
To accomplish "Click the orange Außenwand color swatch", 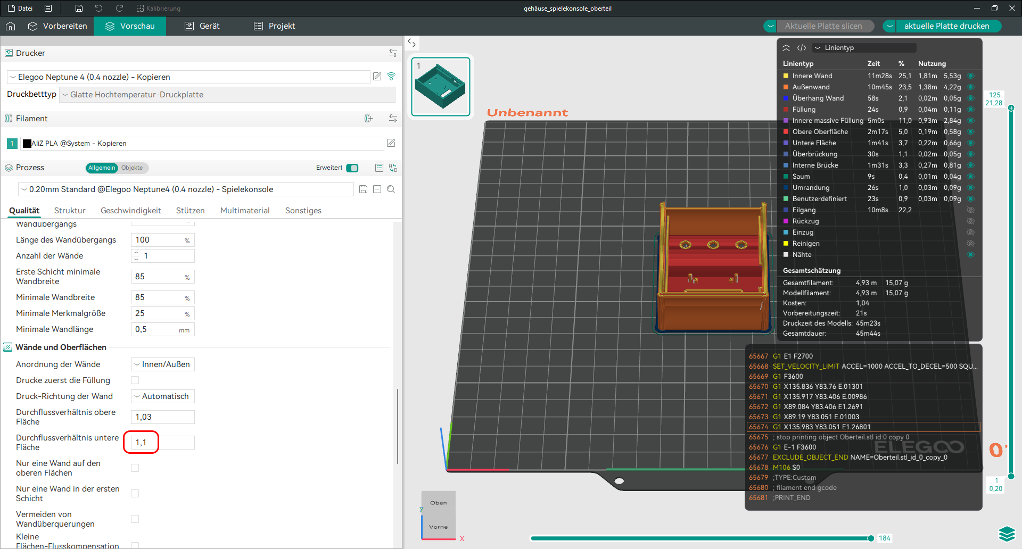I will point(786,87).
